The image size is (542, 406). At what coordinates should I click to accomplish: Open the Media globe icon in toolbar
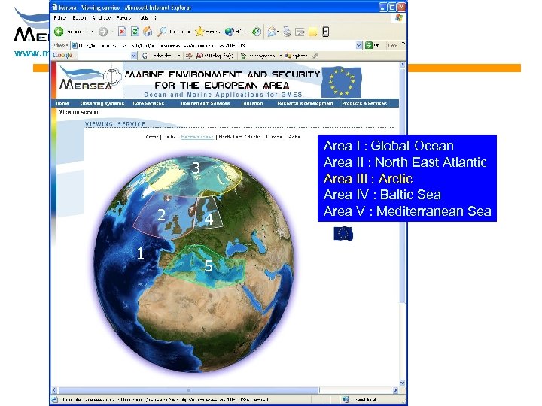pos(230,32)
